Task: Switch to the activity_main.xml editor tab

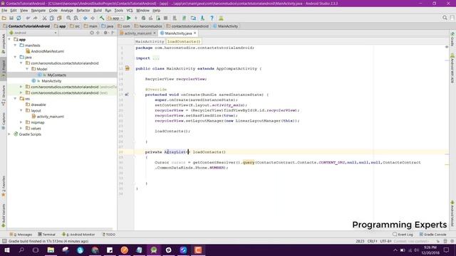Action: tap(138, 33)
